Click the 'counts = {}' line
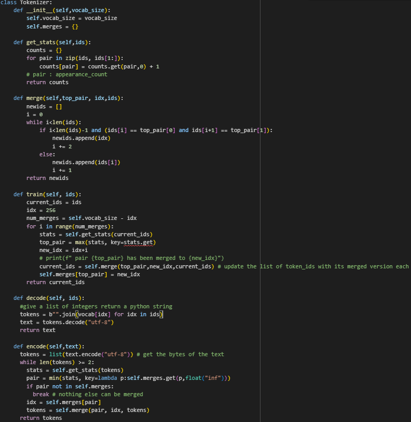Screen dimensions: 411x422 coord(44,51)
